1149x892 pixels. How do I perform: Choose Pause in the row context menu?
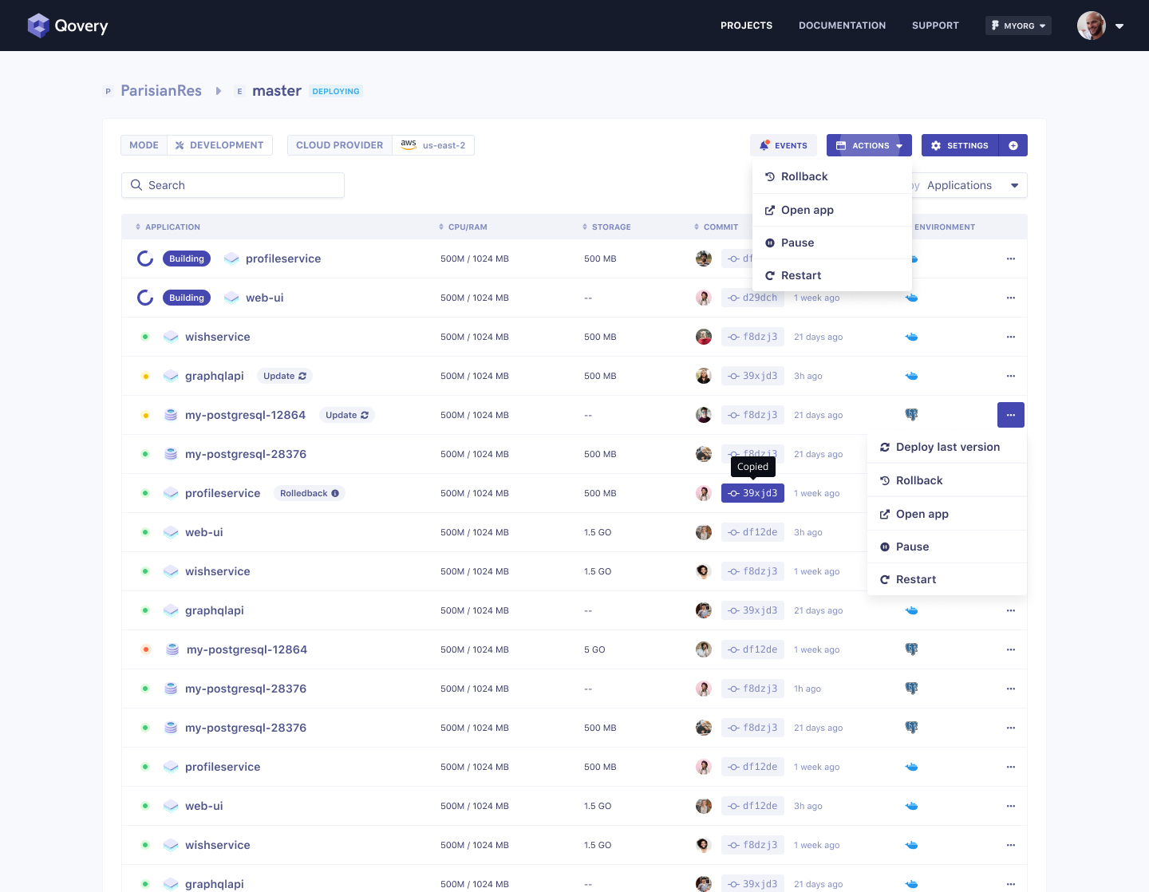click(947, 547)
